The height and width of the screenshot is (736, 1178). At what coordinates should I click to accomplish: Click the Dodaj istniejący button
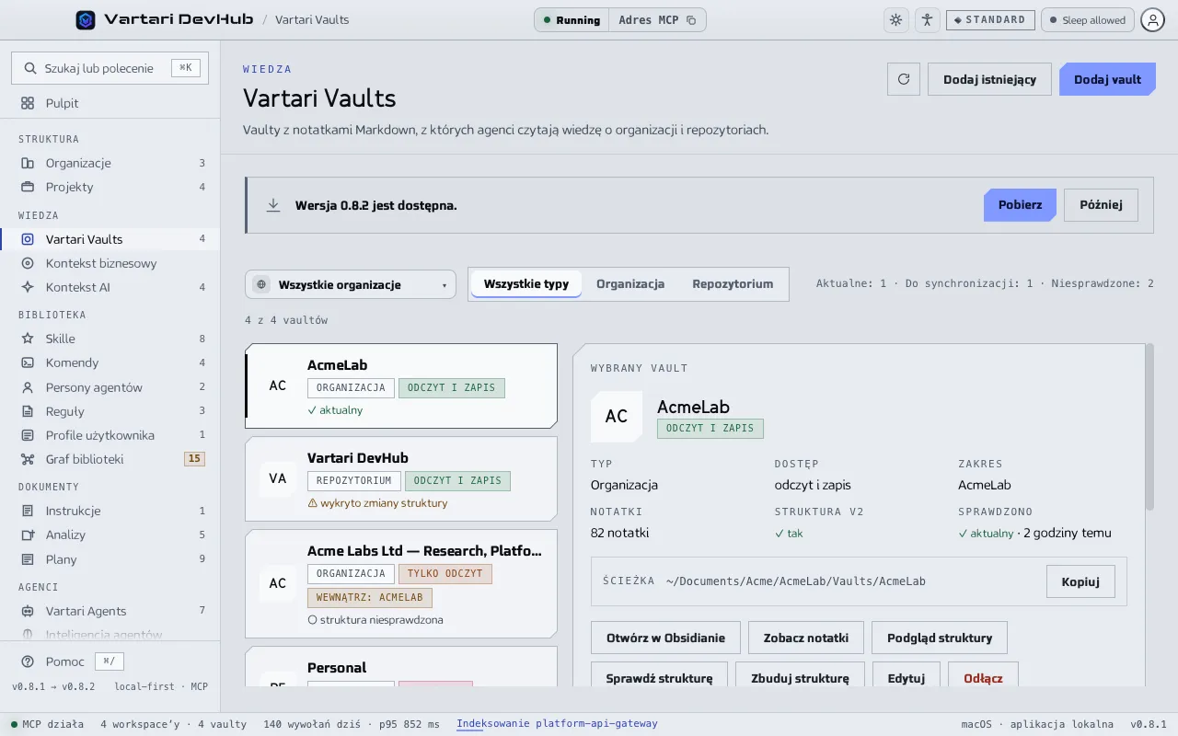(x=990, y=79)
